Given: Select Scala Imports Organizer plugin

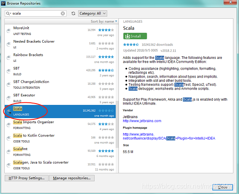Looking at the screenshot, I should tap(60, 125).
